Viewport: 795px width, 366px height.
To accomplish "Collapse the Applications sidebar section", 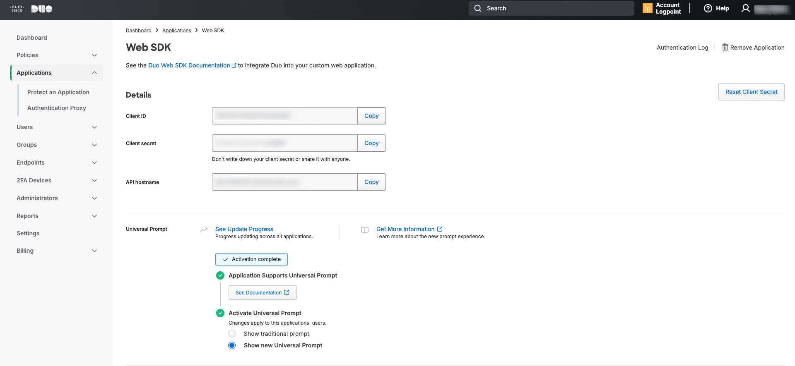I will click(94, 73).
